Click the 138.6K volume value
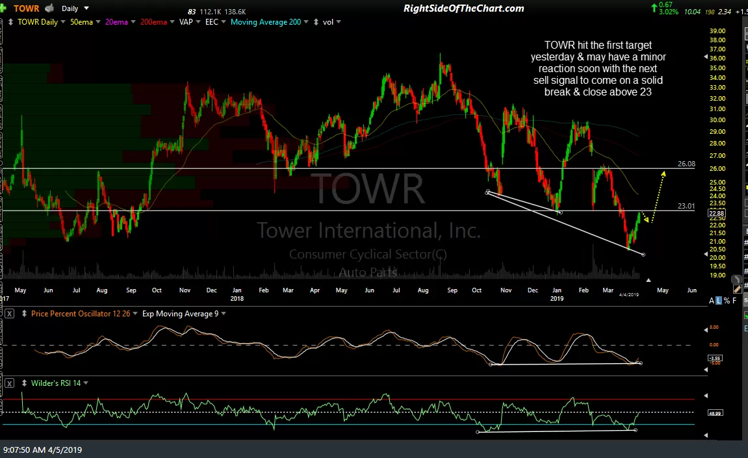This screenshot has height=458, width=748. pos(235,12)
